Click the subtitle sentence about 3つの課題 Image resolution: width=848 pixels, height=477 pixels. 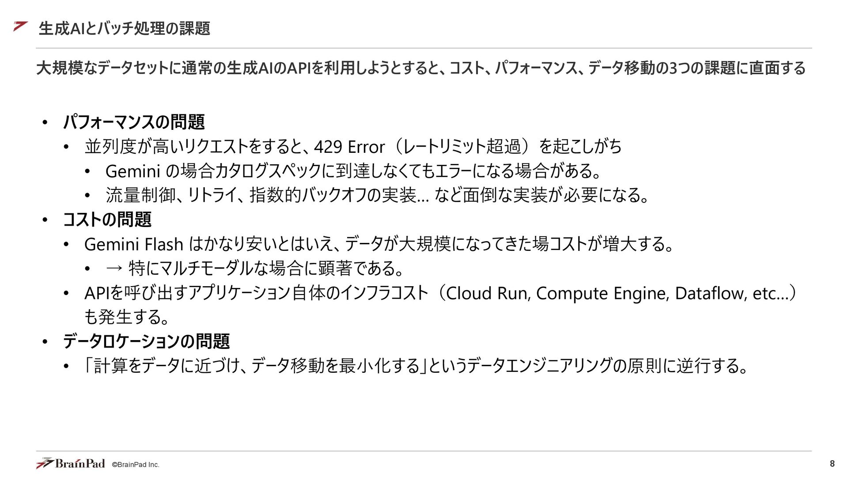click(421, 68)
